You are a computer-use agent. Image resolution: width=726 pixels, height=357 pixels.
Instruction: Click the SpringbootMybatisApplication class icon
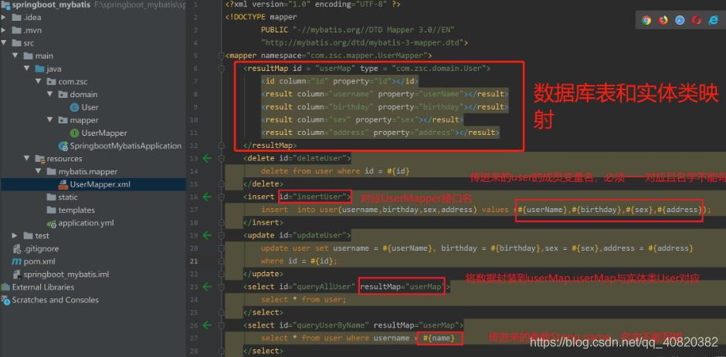coord(63,147)
